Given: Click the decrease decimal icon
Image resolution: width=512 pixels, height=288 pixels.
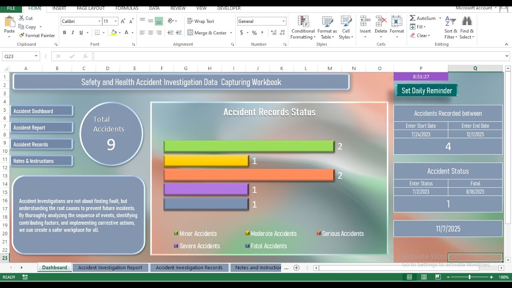Looking at the screenshot, I should 282,33.
